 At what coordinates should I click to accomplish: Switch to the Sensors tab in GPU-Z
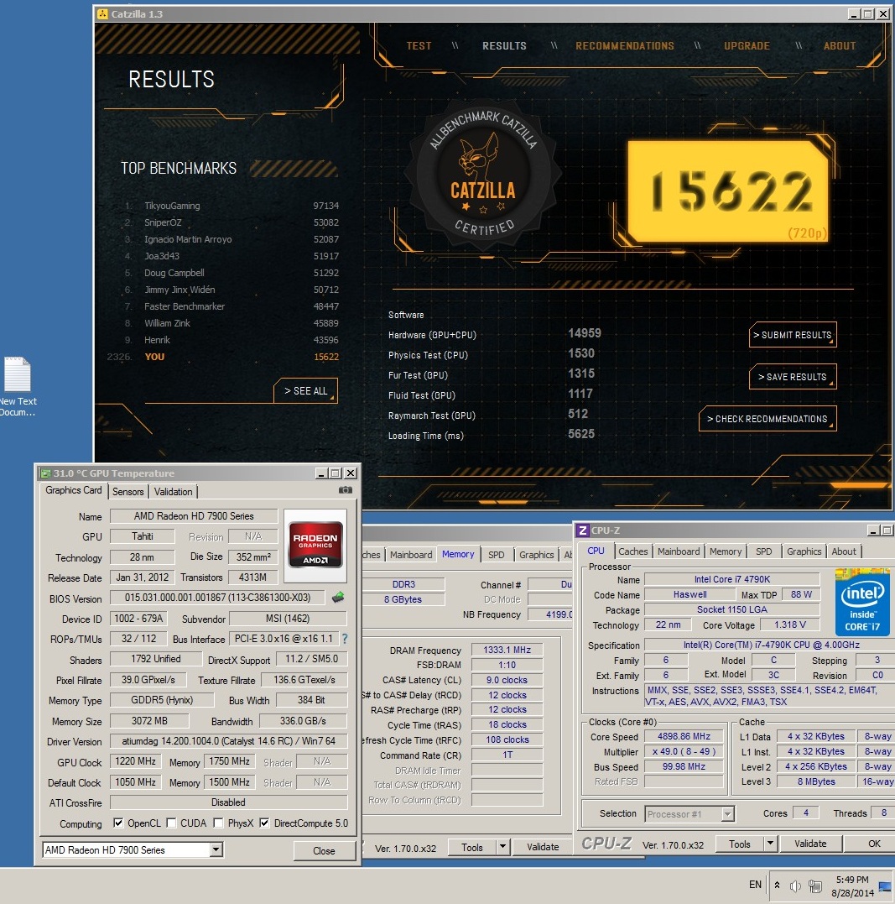click(128, 491)
